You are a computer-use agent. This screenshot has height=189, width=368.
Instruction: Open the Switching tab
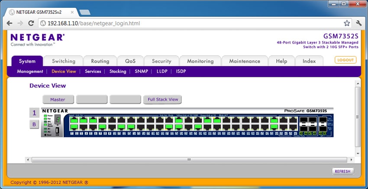click(64, 61)
